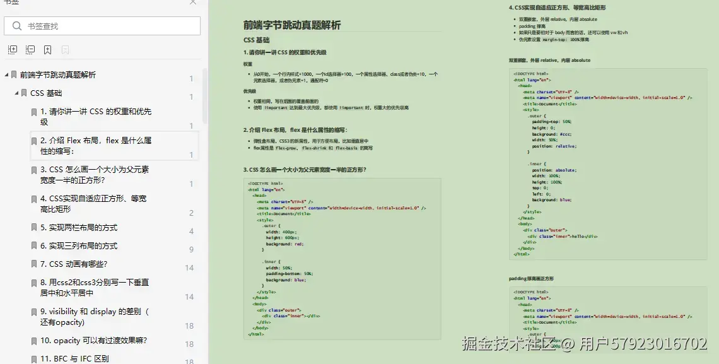Select bookmark '9. visibility 和 display 的差别'
Image resolution: width=719 pixels, height=364 pixels.
point(95,316)
